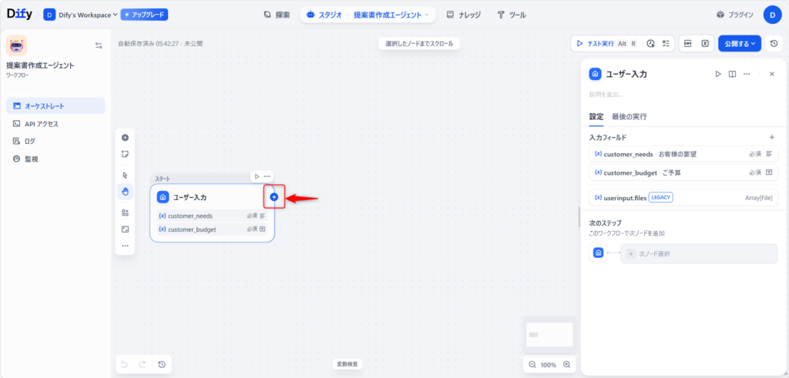This screenshot has height=378, width=789.
Task: Open the version history clock icon at top right
Action: coord(774,44)
